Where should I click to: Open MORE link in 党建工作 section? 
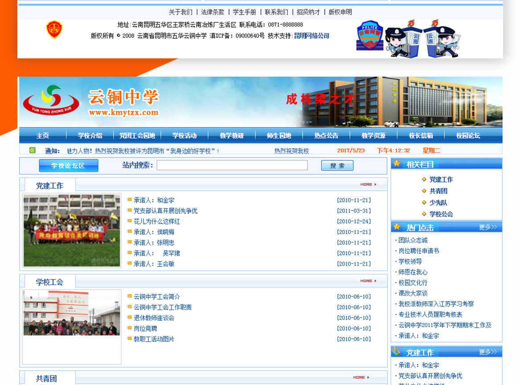click(368, 184)
